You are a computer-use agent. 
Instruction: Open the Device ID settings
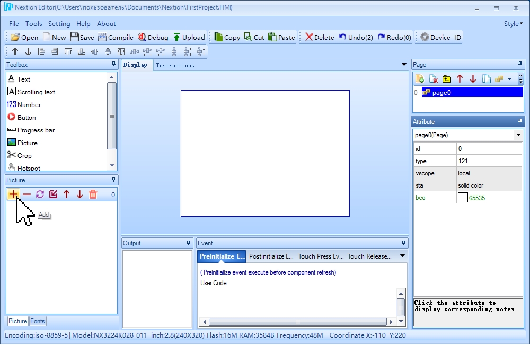tap(440, 37)
